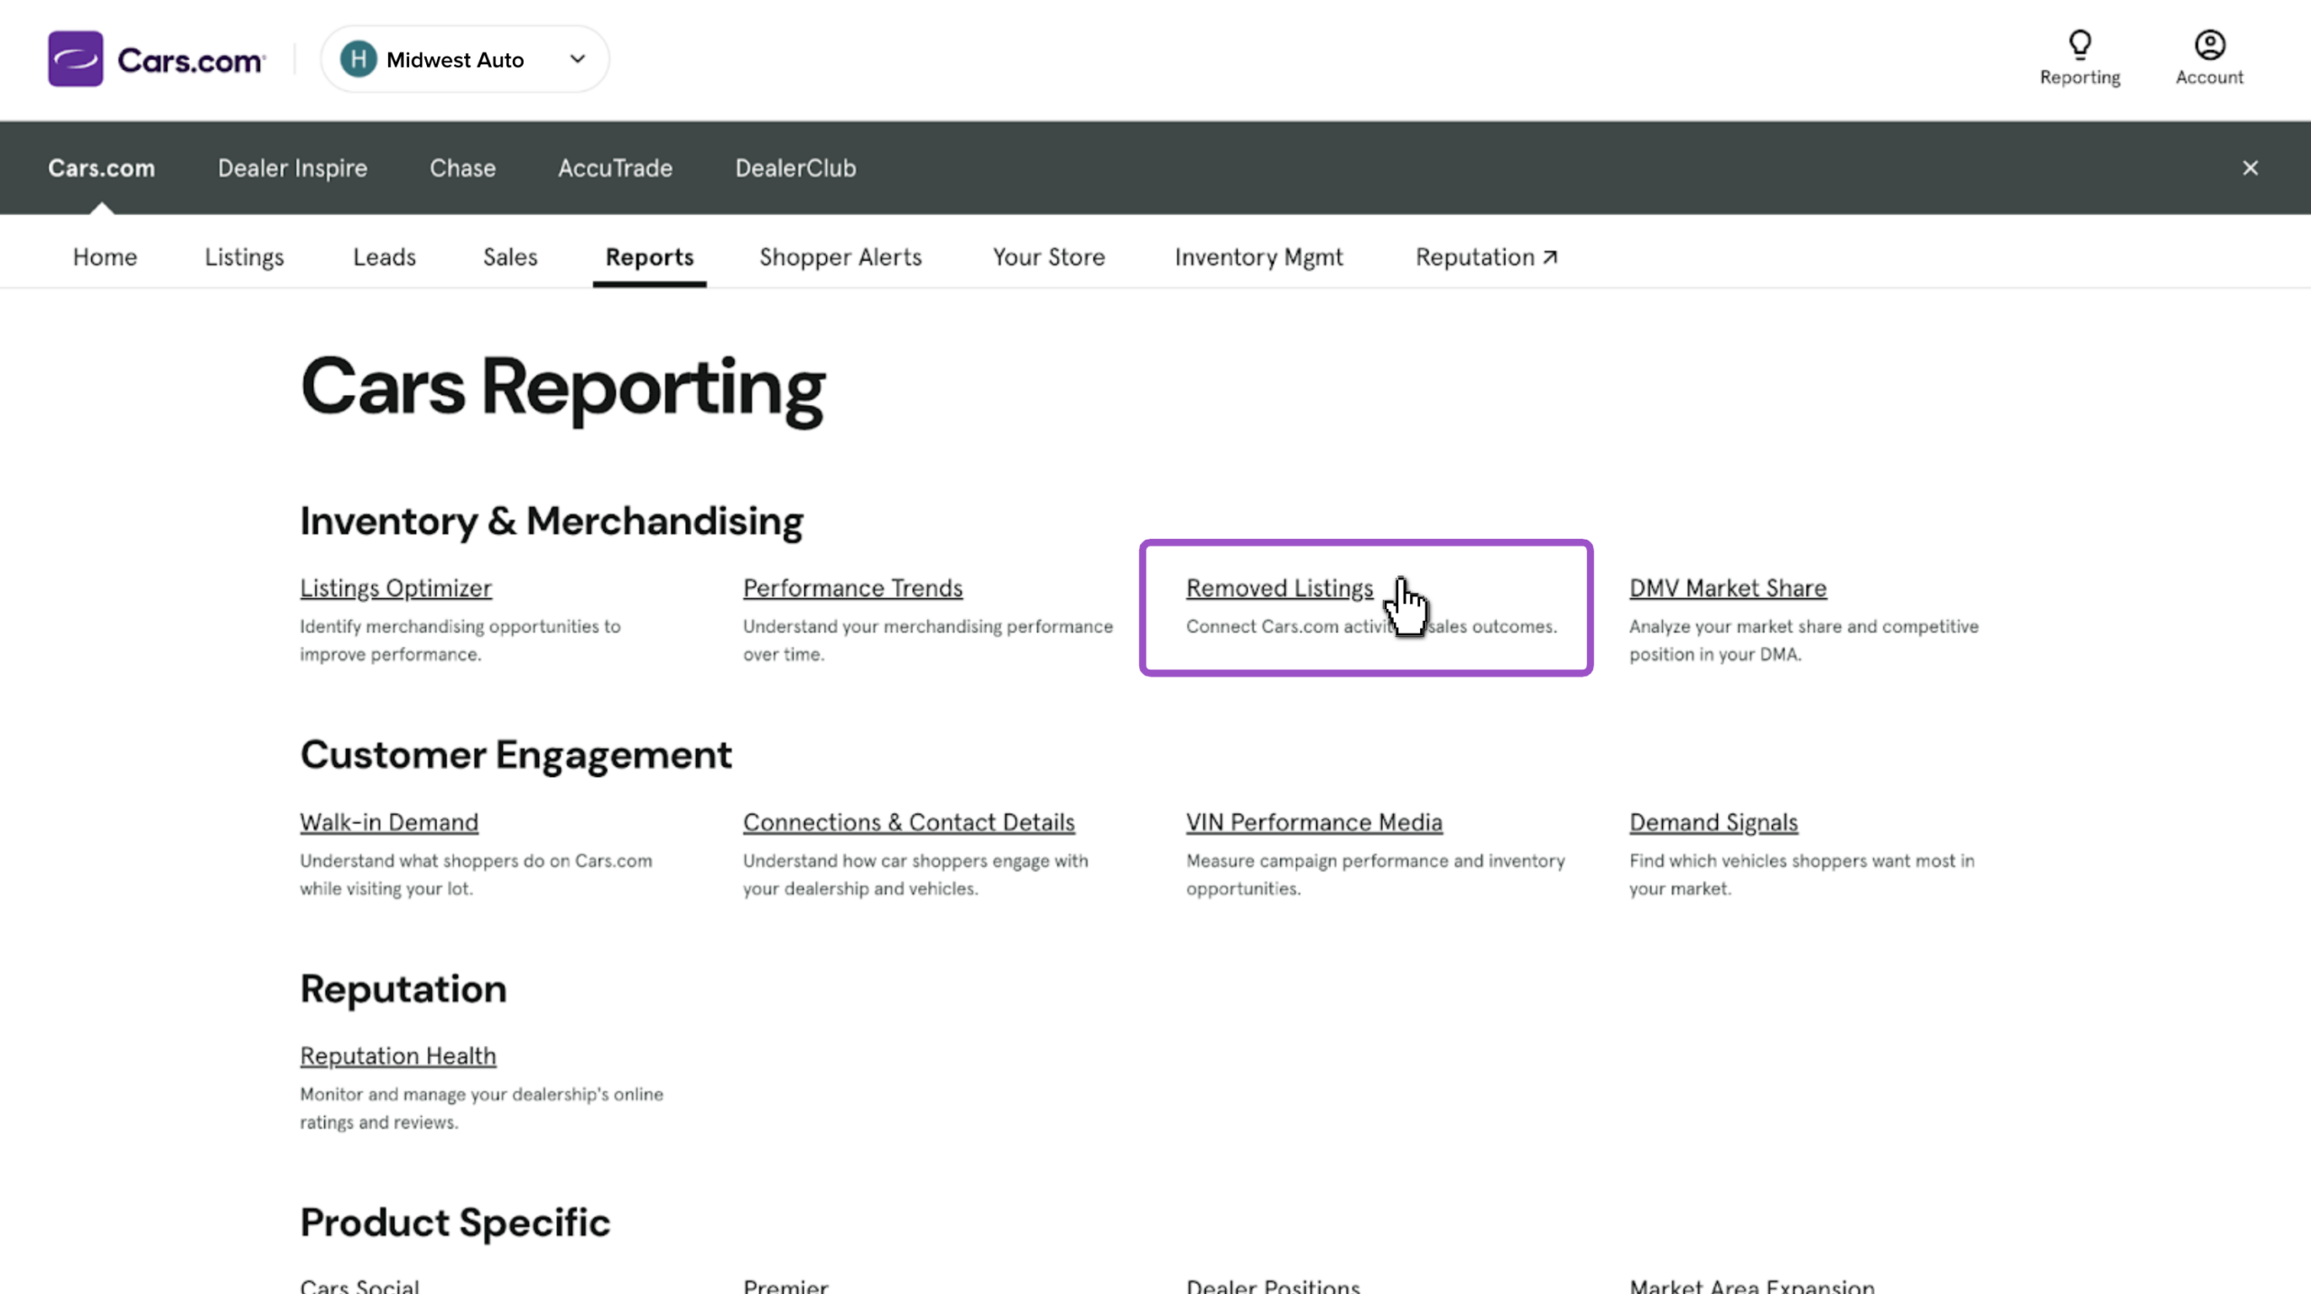Open the Demand Signals report link
Image resolution: width=2311 pixels, height=1294 pixels.
1713,822
